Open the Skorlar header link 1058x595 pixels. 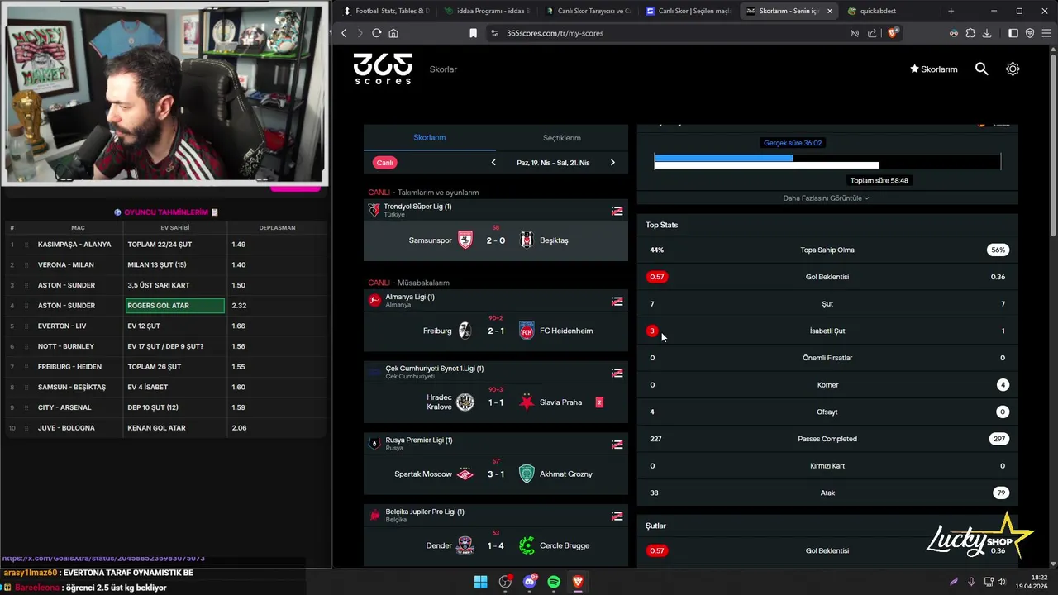click(443, 69)
